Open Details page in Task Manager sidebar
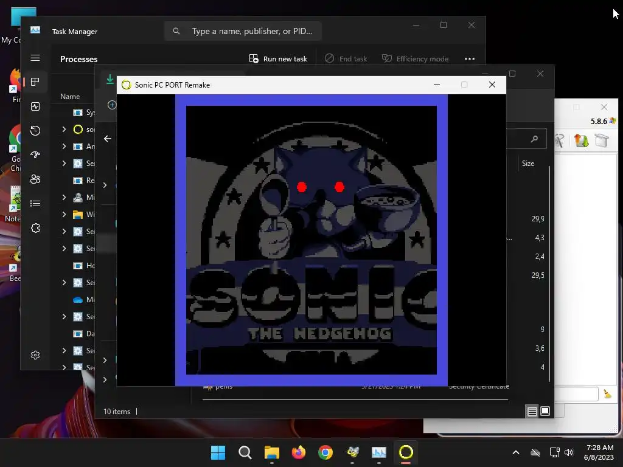 [35, 204]
